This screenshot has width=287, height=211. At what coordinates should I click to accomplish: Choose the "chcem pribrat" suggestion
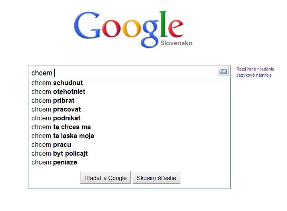pos(129,100)
